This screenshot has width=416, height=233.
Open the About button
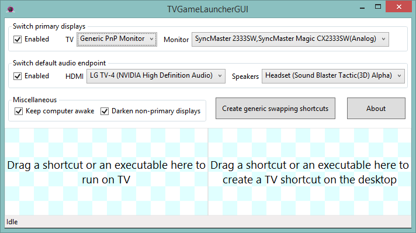pyautogui.click(x=376, y=109)
